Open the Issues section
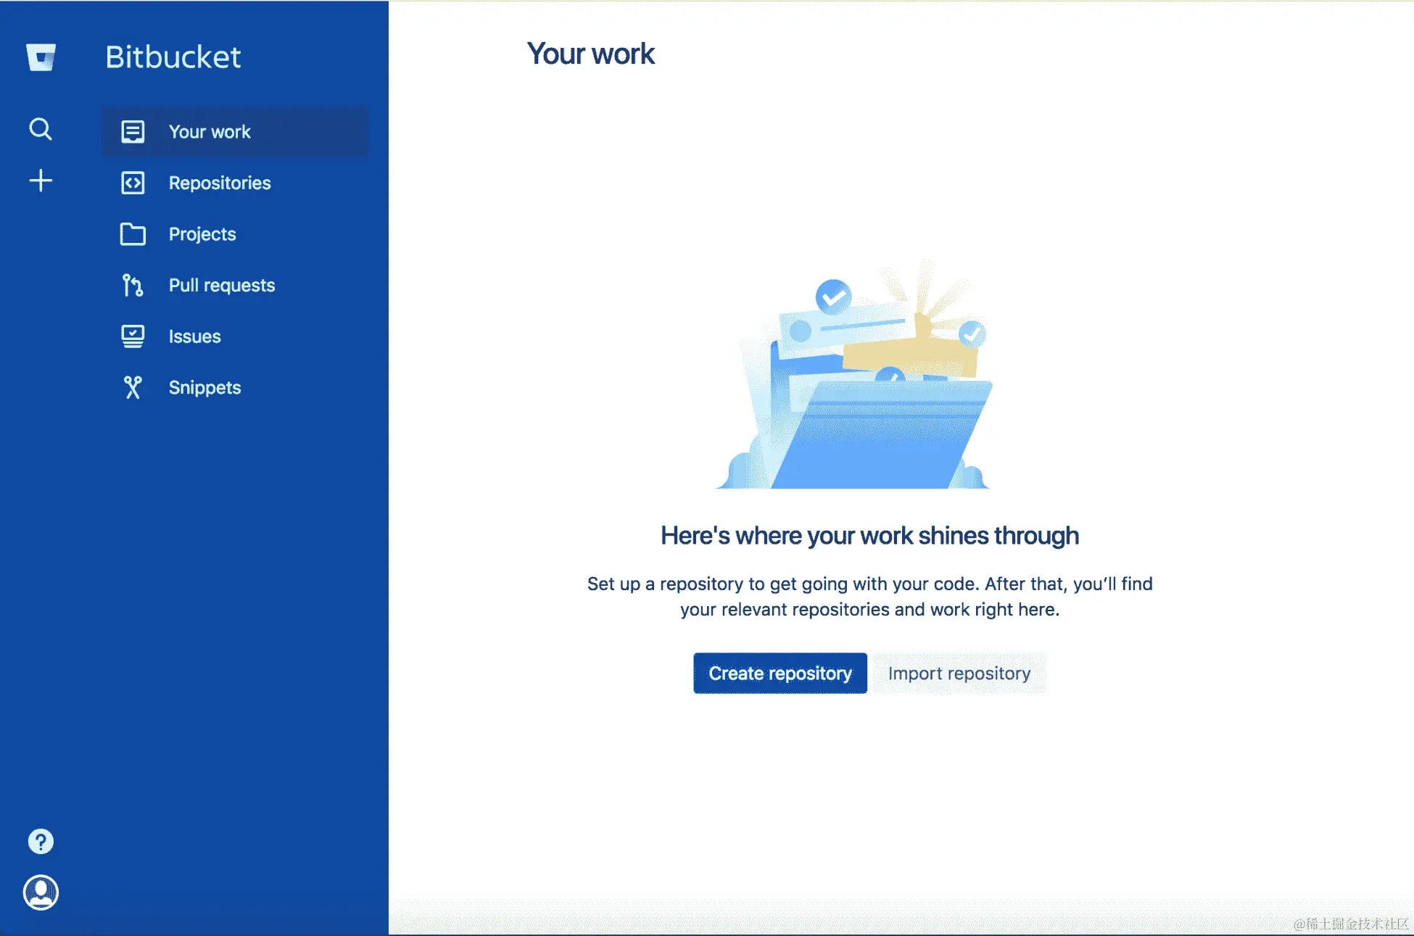This screenshot has width=1414, height=936. coord(194,336)
